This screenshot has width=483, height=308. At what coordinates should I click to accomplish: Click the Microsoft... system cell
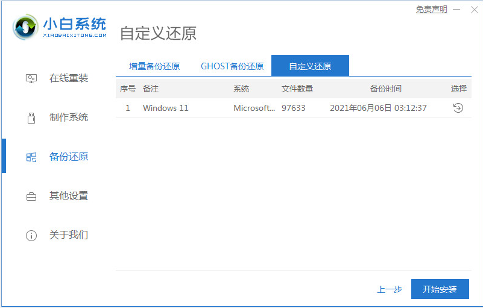click(x=254, y=108)
